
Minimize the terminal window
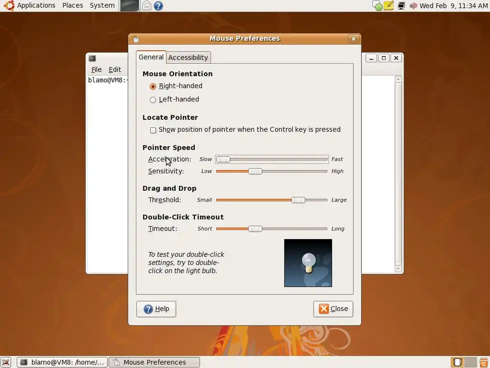pyautogui.click(x=371, y=58)
